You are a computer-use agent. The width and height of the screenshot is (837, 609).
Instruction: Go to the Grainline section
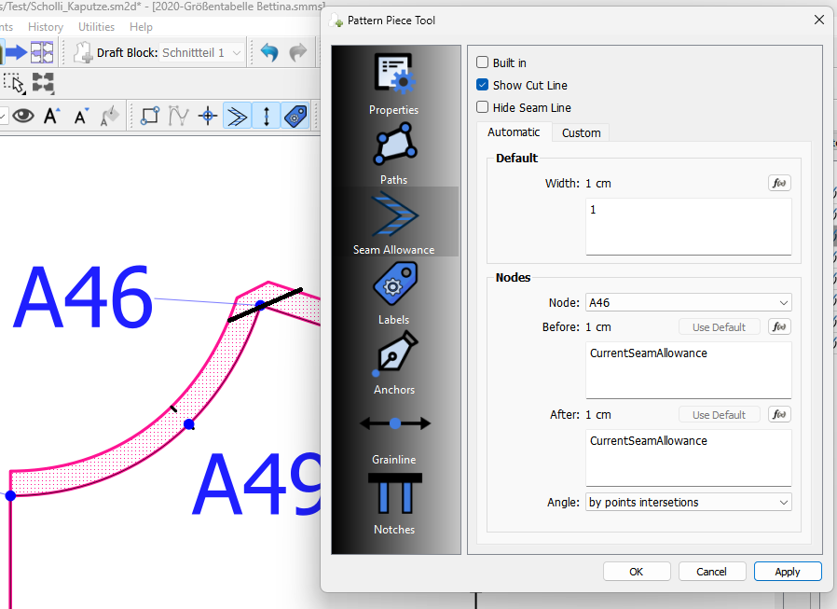(x=394, y=433)
